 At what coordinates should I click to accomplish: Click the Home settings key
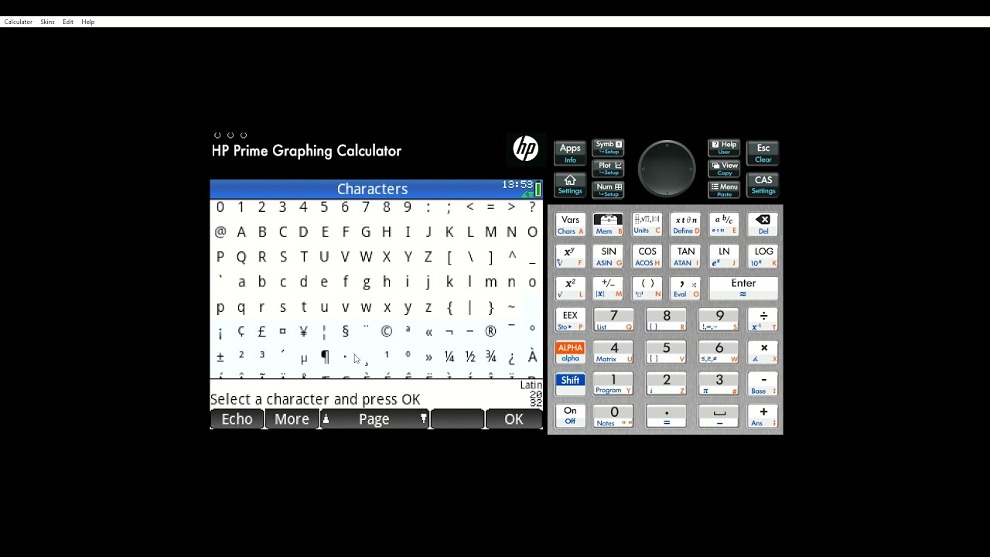570,185
